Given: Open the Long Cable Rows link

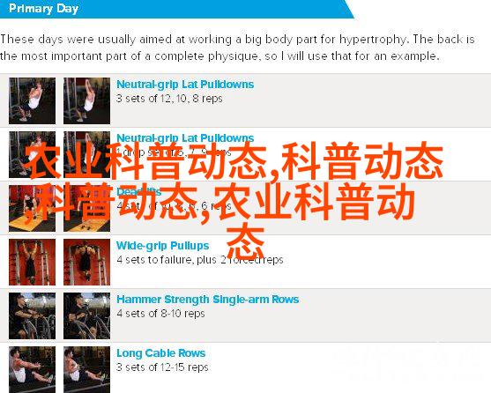Looking at the screenshot, I should coord(161,353).
